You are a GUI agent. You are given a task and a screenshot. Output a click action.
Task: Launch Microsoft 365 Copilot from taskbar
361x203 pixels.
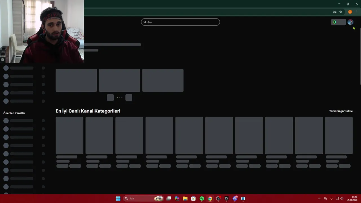(177, 198)
